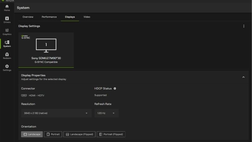Open the Drivers section in sidebar
This screenshot has height=142, width=252.
click(7, 20)
